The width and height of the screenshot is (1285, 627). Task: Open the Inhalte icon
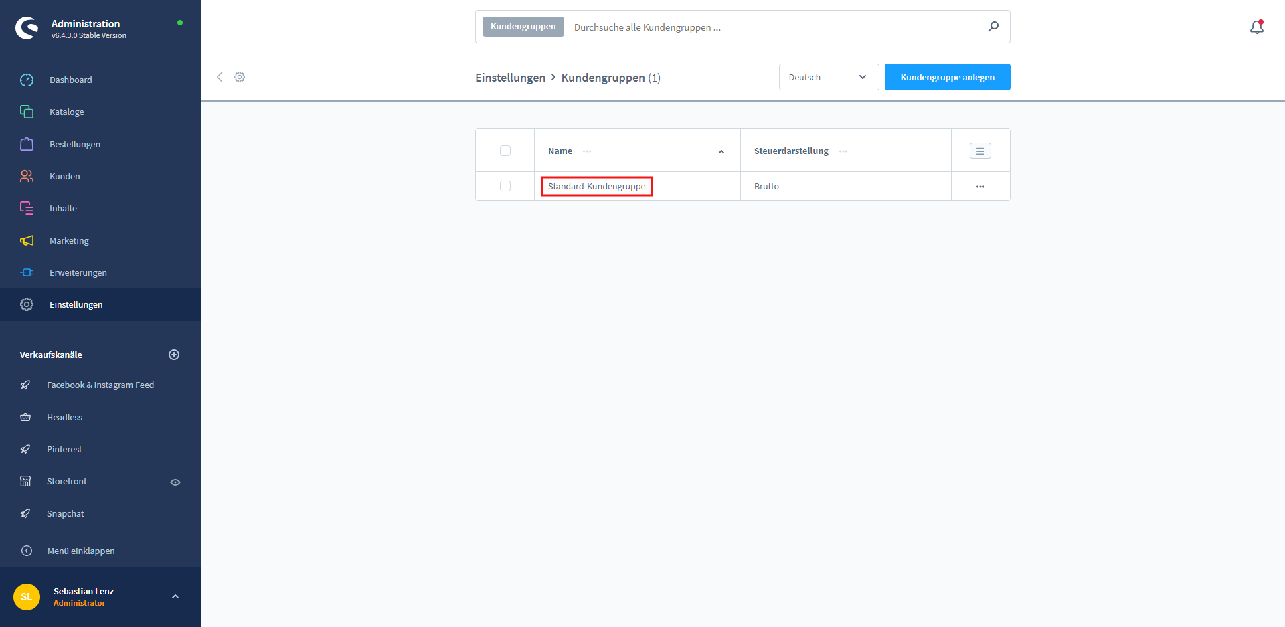pyautogui.click(x=27, y=208)
